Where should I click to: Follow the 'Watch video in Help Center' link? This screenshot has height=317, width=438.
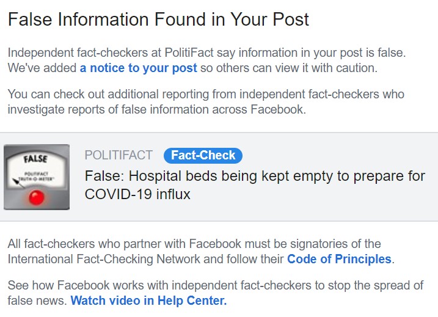pos(148,301)
